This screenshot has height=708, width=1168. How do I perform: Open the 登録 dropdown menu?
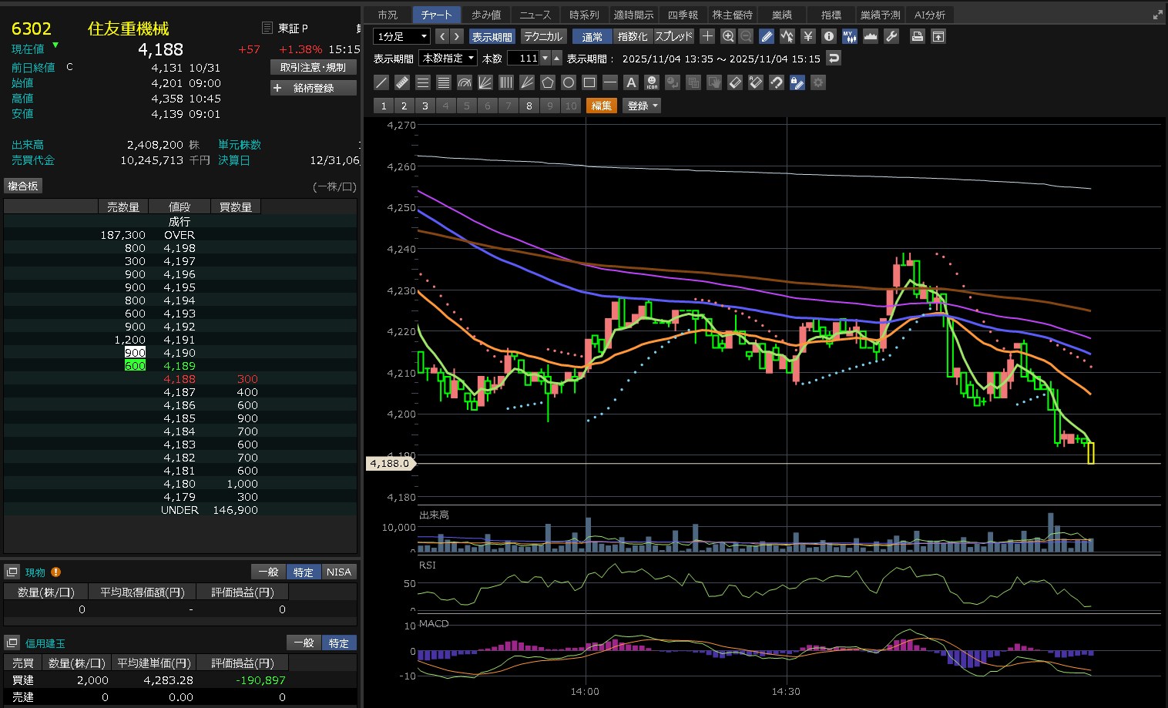pyautogui.click(x=642, y=106)
